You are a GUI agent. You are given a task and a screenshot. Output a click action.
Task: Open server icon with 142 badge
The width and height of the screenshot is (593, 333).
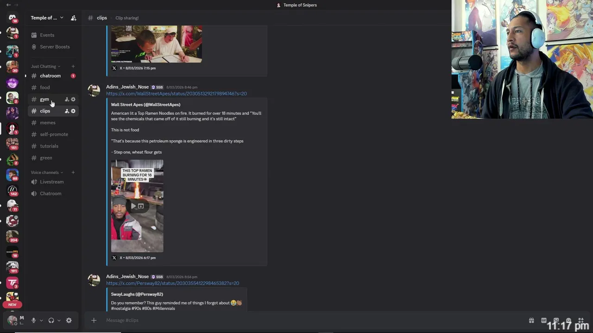pyautogui.click(x=12, y=191)
